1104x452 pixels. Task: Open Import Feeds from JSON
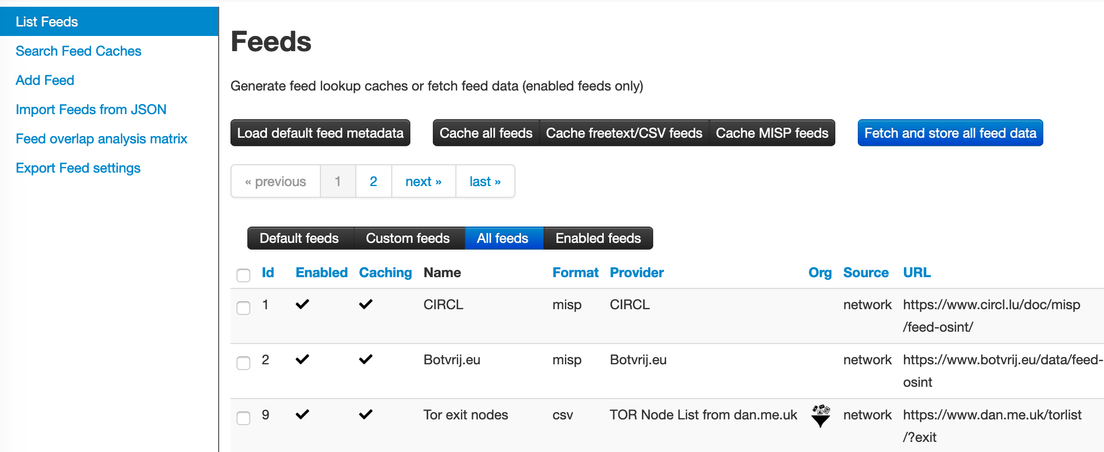point(91,110)
